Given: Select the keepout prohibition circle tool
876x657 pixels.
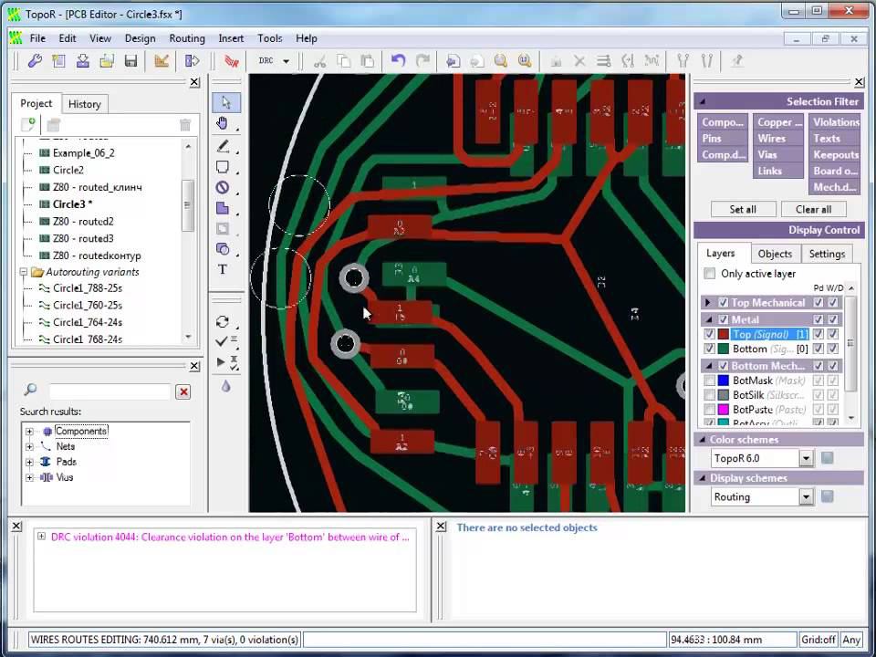Looking at the screenshot, I should [x=223, y=188].
